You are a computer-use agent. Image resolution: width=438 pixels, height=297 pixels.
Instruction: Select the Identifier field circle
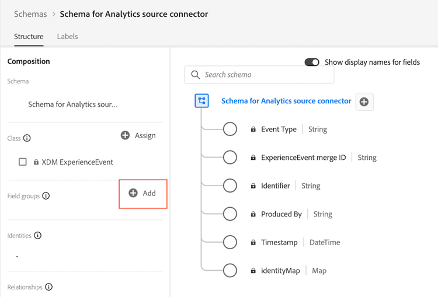230,186
